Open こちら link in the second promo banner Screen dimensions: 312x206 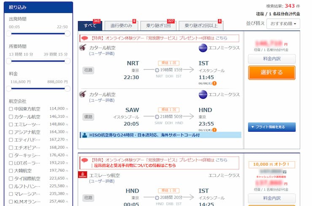pyautogui.click(x=221, y=160)
